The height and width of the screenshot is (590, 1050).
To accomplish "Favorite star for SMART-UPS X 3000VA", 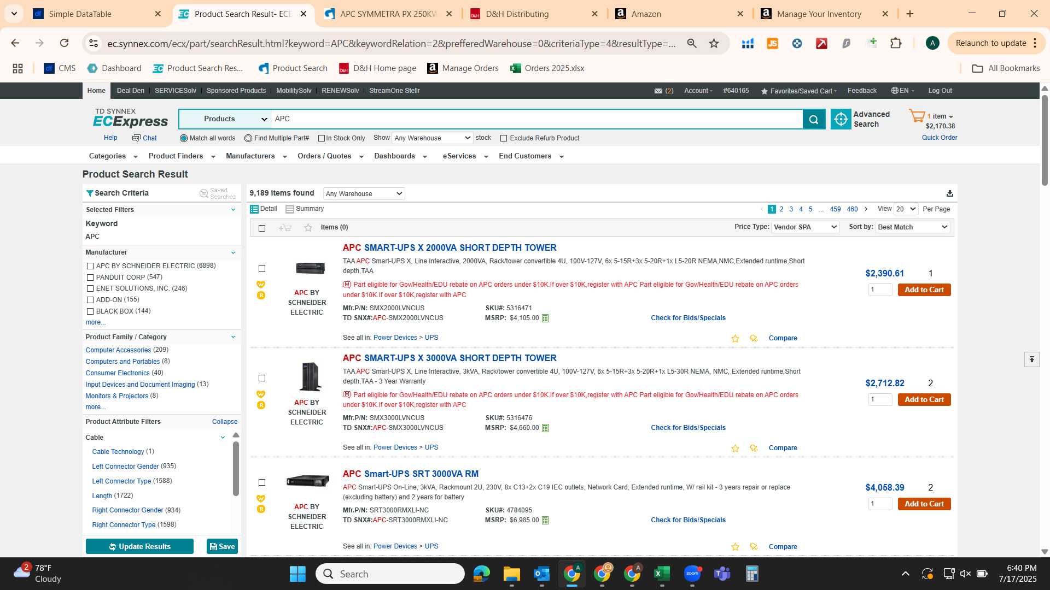I will click(x=735, y=449).
